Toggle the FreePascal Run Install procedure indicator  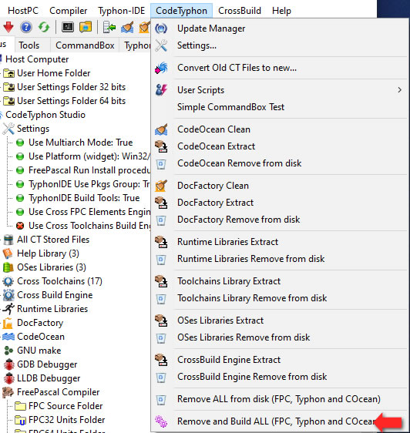20,170
